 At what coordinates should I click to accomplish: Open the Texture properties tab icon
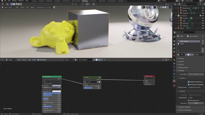click(x=174, y=86)
